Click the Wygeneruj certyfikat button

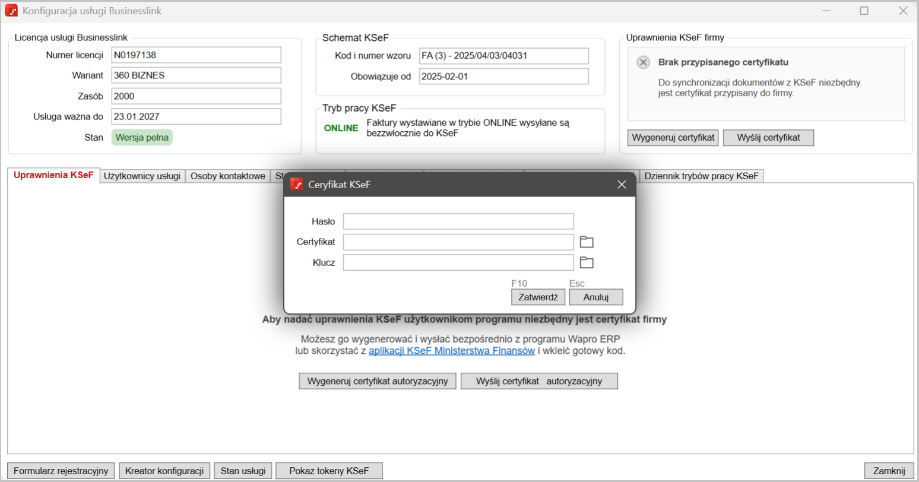[673, 138]
